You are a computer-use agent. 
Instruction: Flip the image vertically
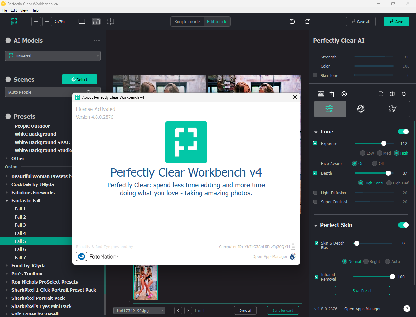point(381,94)
